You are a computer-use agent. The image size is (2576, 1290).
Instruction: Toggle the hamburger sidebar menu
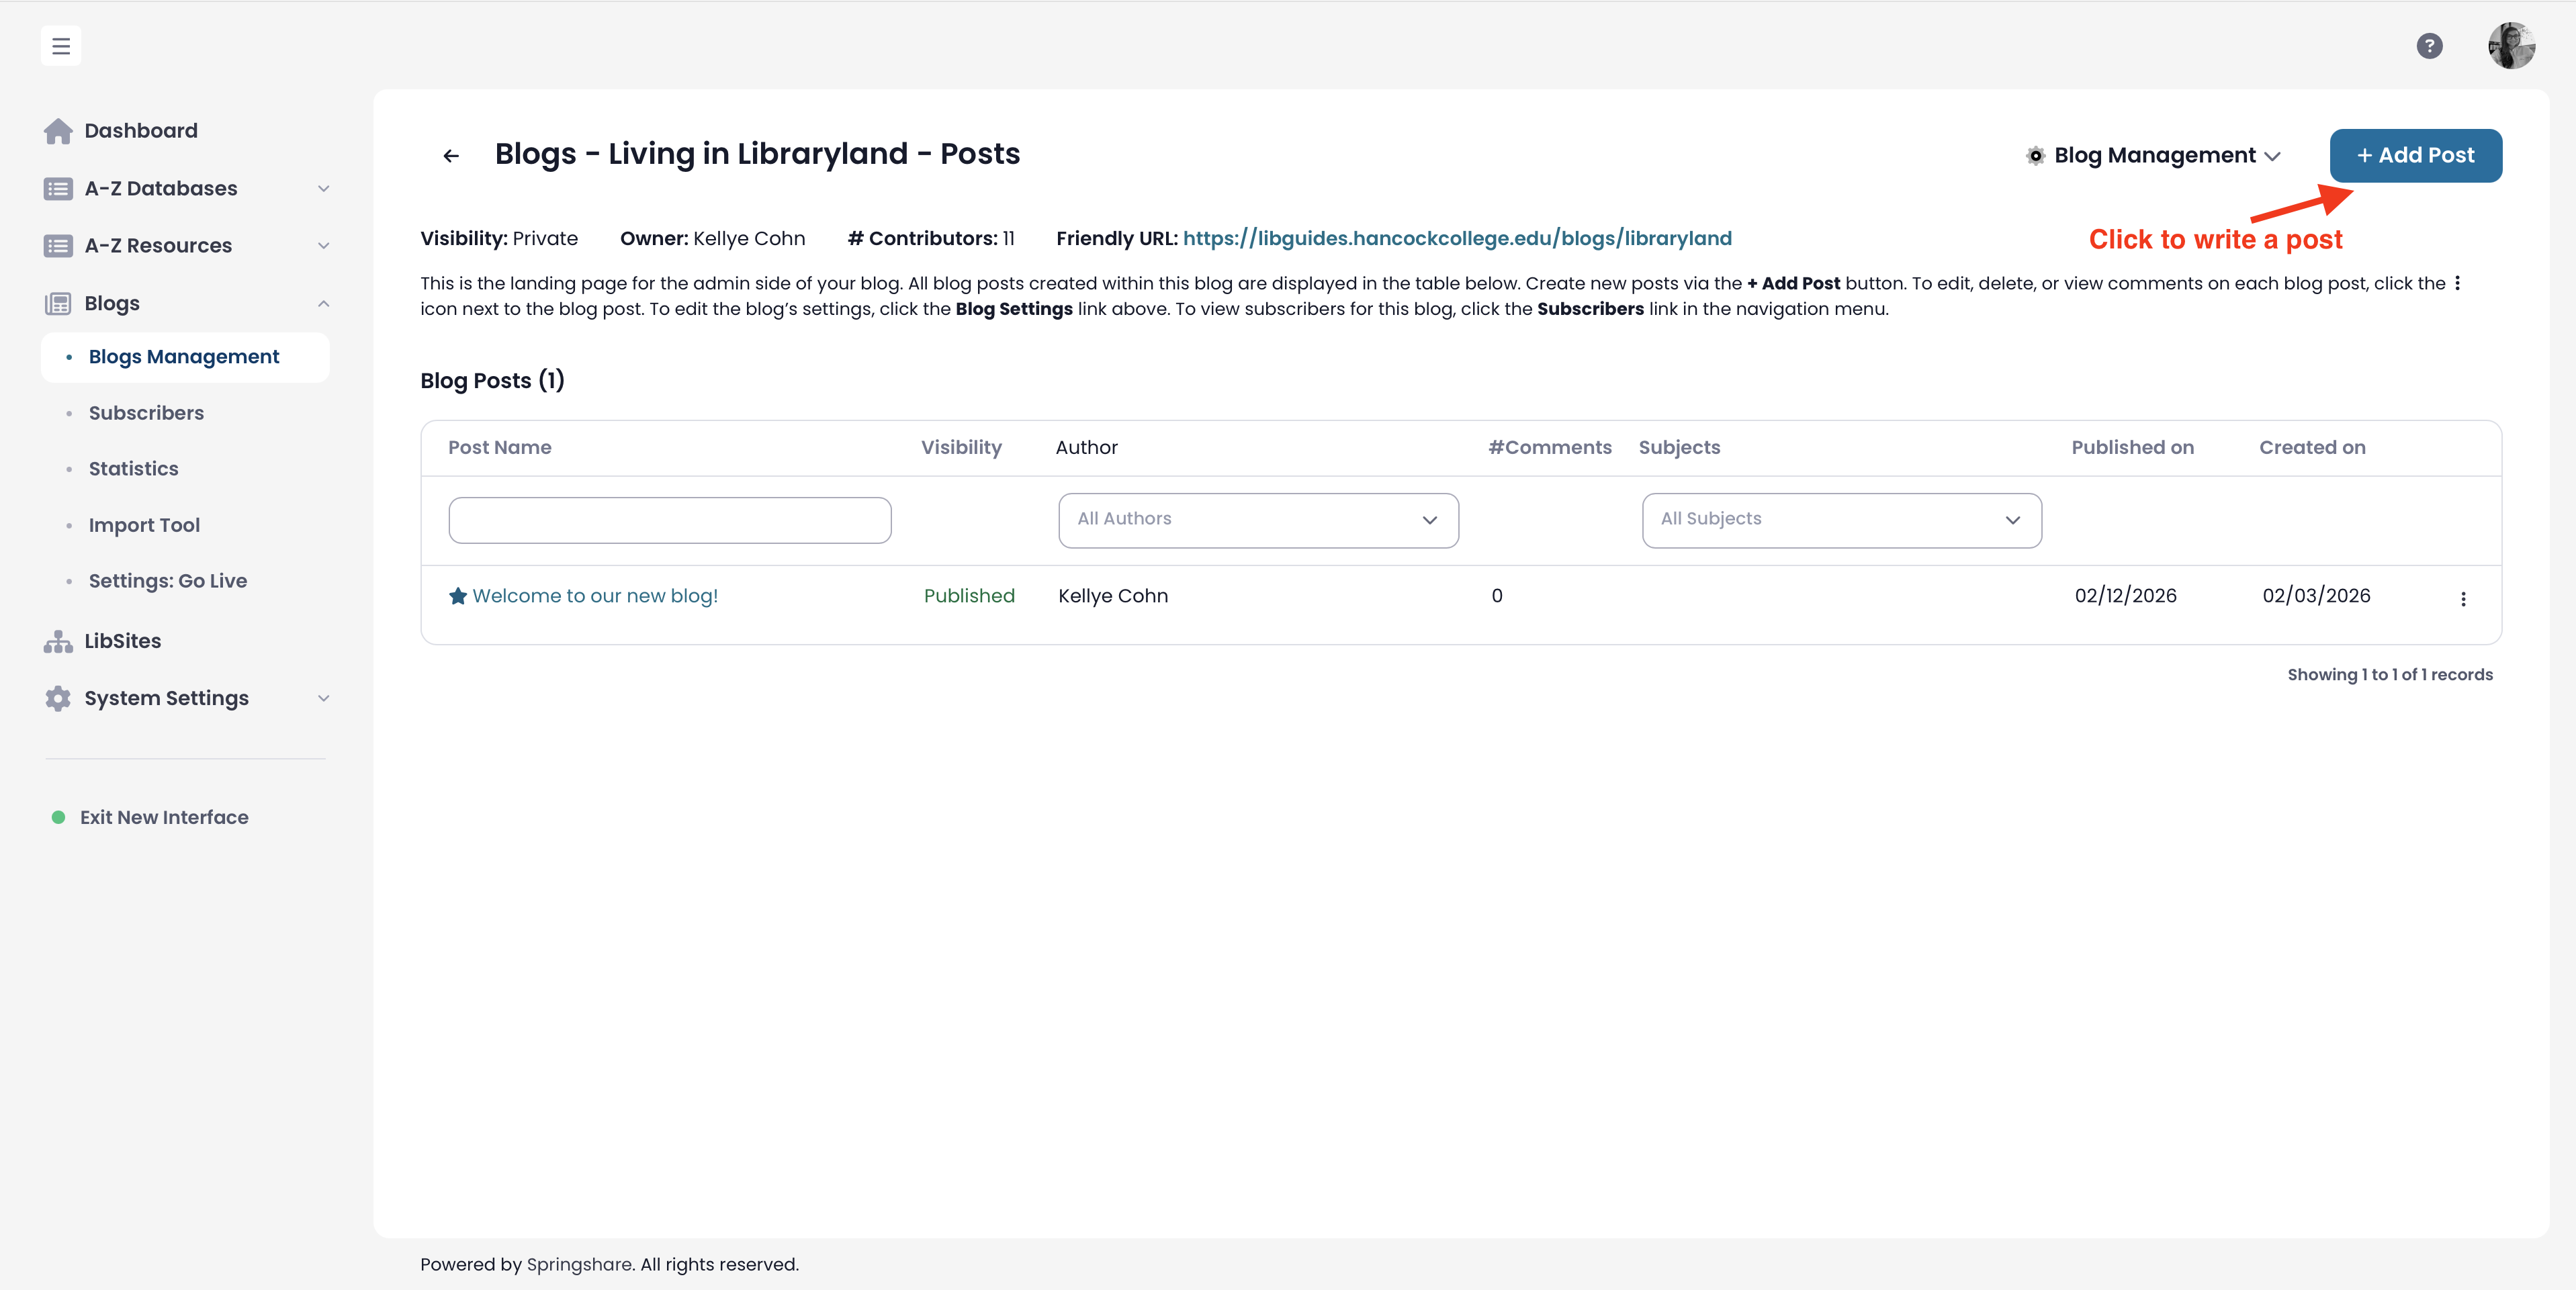(61, 46)
